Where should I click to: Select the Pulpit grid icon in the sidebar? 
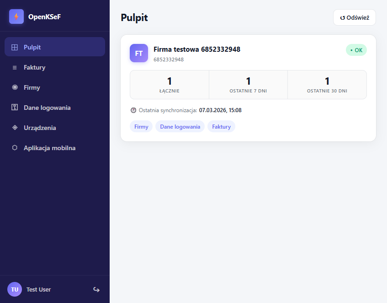[14, 47]
